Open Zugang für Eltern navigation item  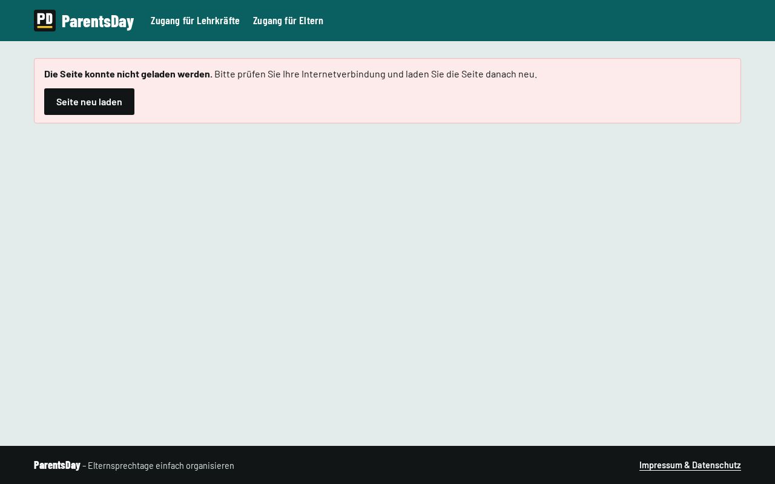pyautogui.click(x=288, y=21)
